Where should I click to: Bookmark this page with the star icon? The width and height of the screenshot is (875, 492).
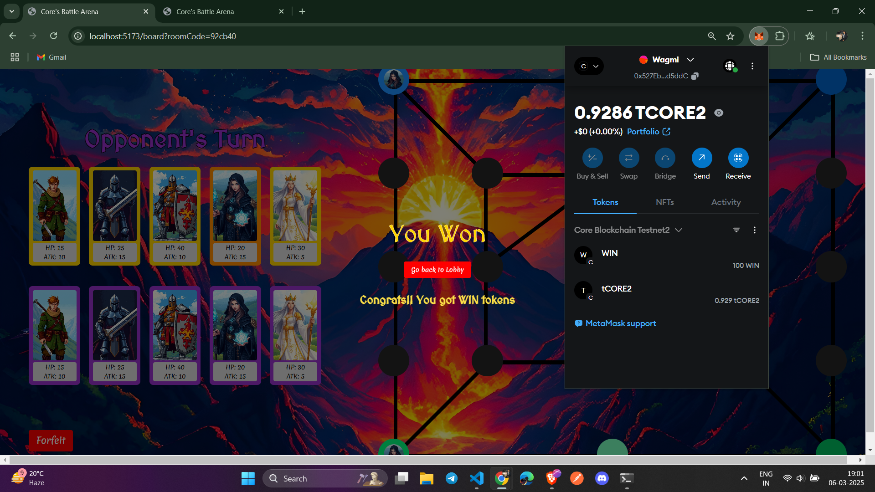[731, 36]
